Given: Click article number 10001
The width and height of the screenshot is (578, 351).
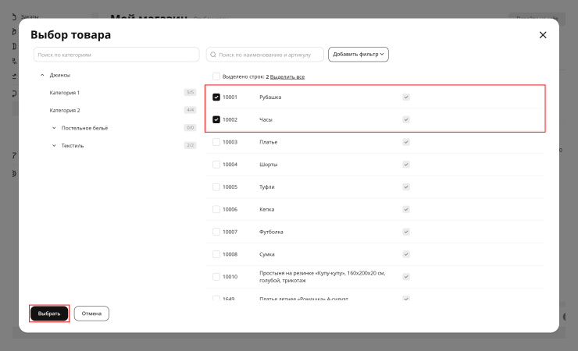Looking at the screenshot, I should (230, 97).
